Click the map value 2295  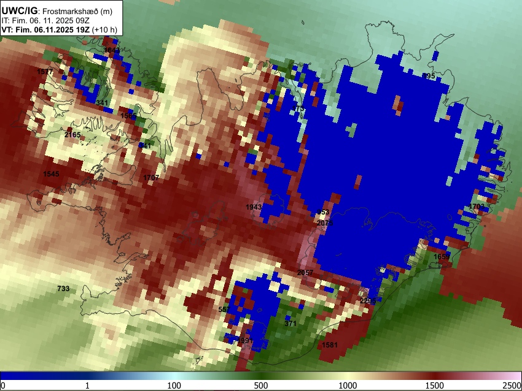(368, 301)
